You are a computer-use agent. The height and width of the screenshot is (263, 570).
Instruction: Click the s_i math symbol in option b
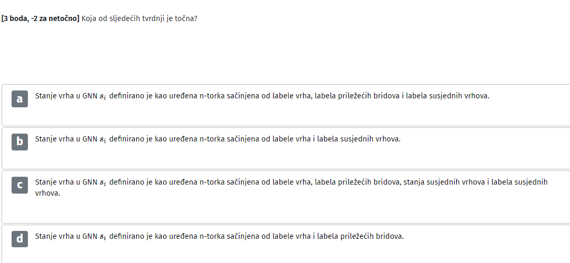[103, 140]
